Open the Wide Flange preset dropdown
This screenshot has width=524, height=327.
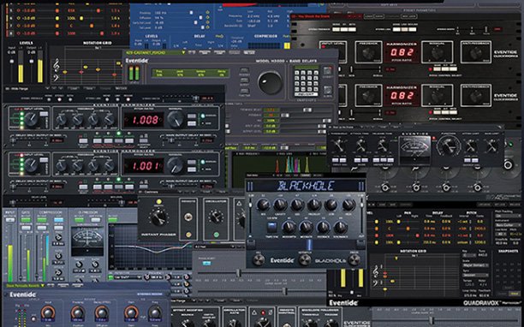pos(48,88)
